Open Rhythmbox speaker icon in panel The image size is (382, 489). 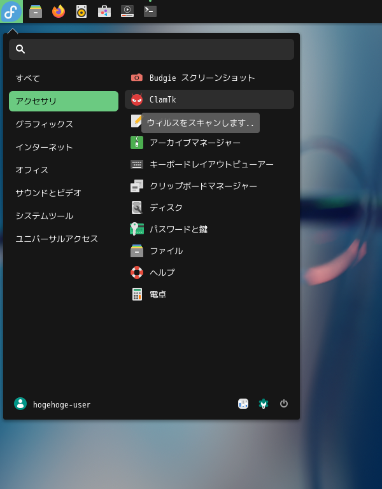click(x=81, y=11)
